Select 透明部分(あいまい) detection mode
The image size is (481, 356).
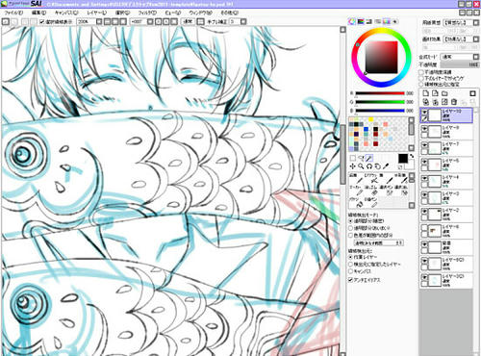(x=351, y=228)
